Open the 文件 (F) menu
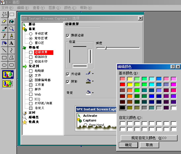 7,8
